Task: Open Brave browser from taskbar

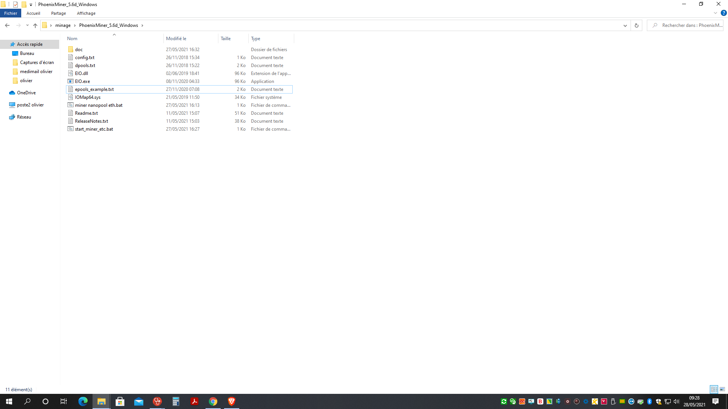Action: pos(231,401)
